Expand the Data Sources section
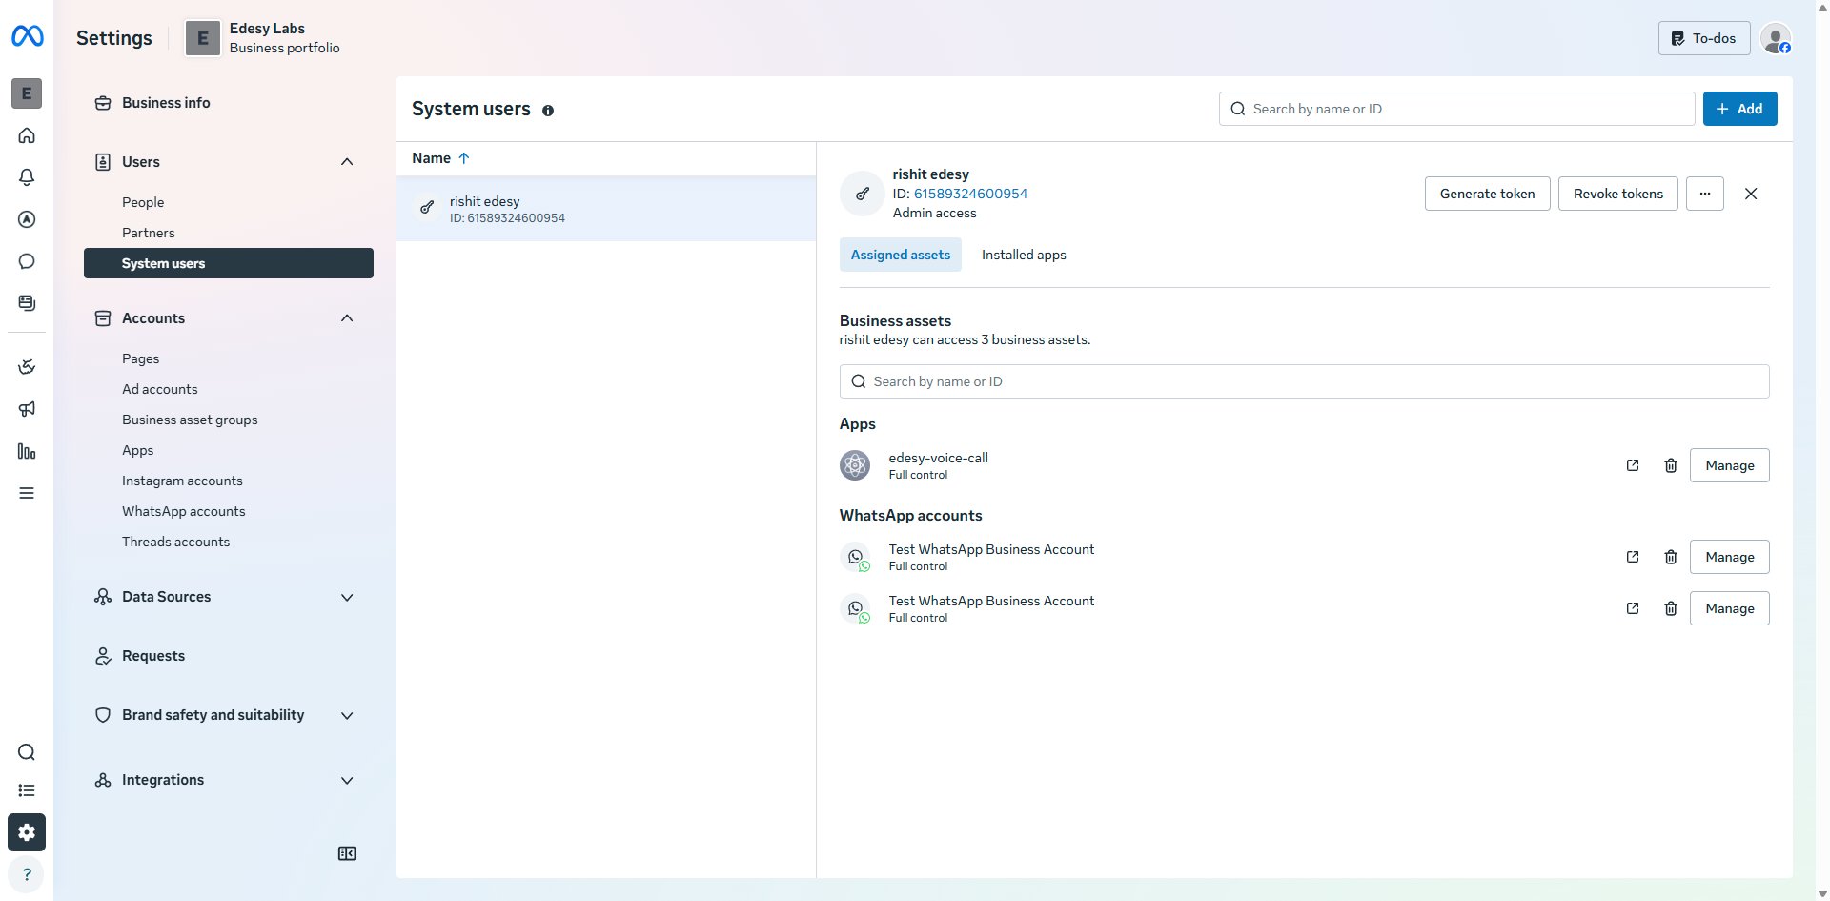This screenshot has height=901, width=1830. 347,597
